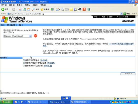The width and height of the screenshot is (138, 104).
Task: Select 重新激活许可证服务器 radio option
Action: click(x=24, y=66)
